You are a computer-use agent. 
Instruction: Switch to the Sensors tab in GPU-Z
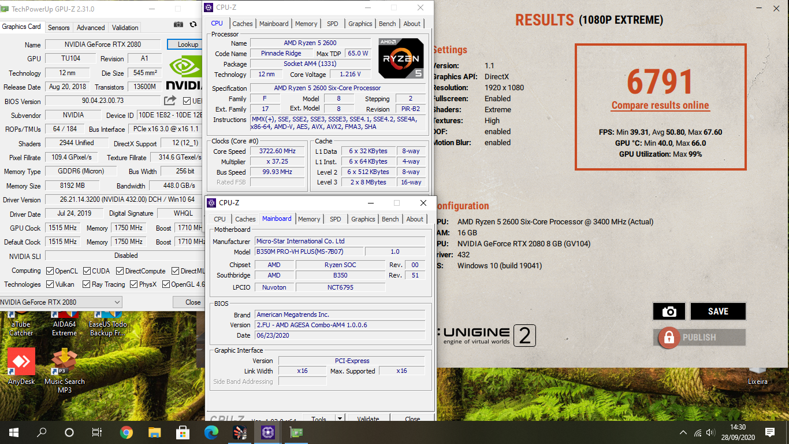(59, 27)
